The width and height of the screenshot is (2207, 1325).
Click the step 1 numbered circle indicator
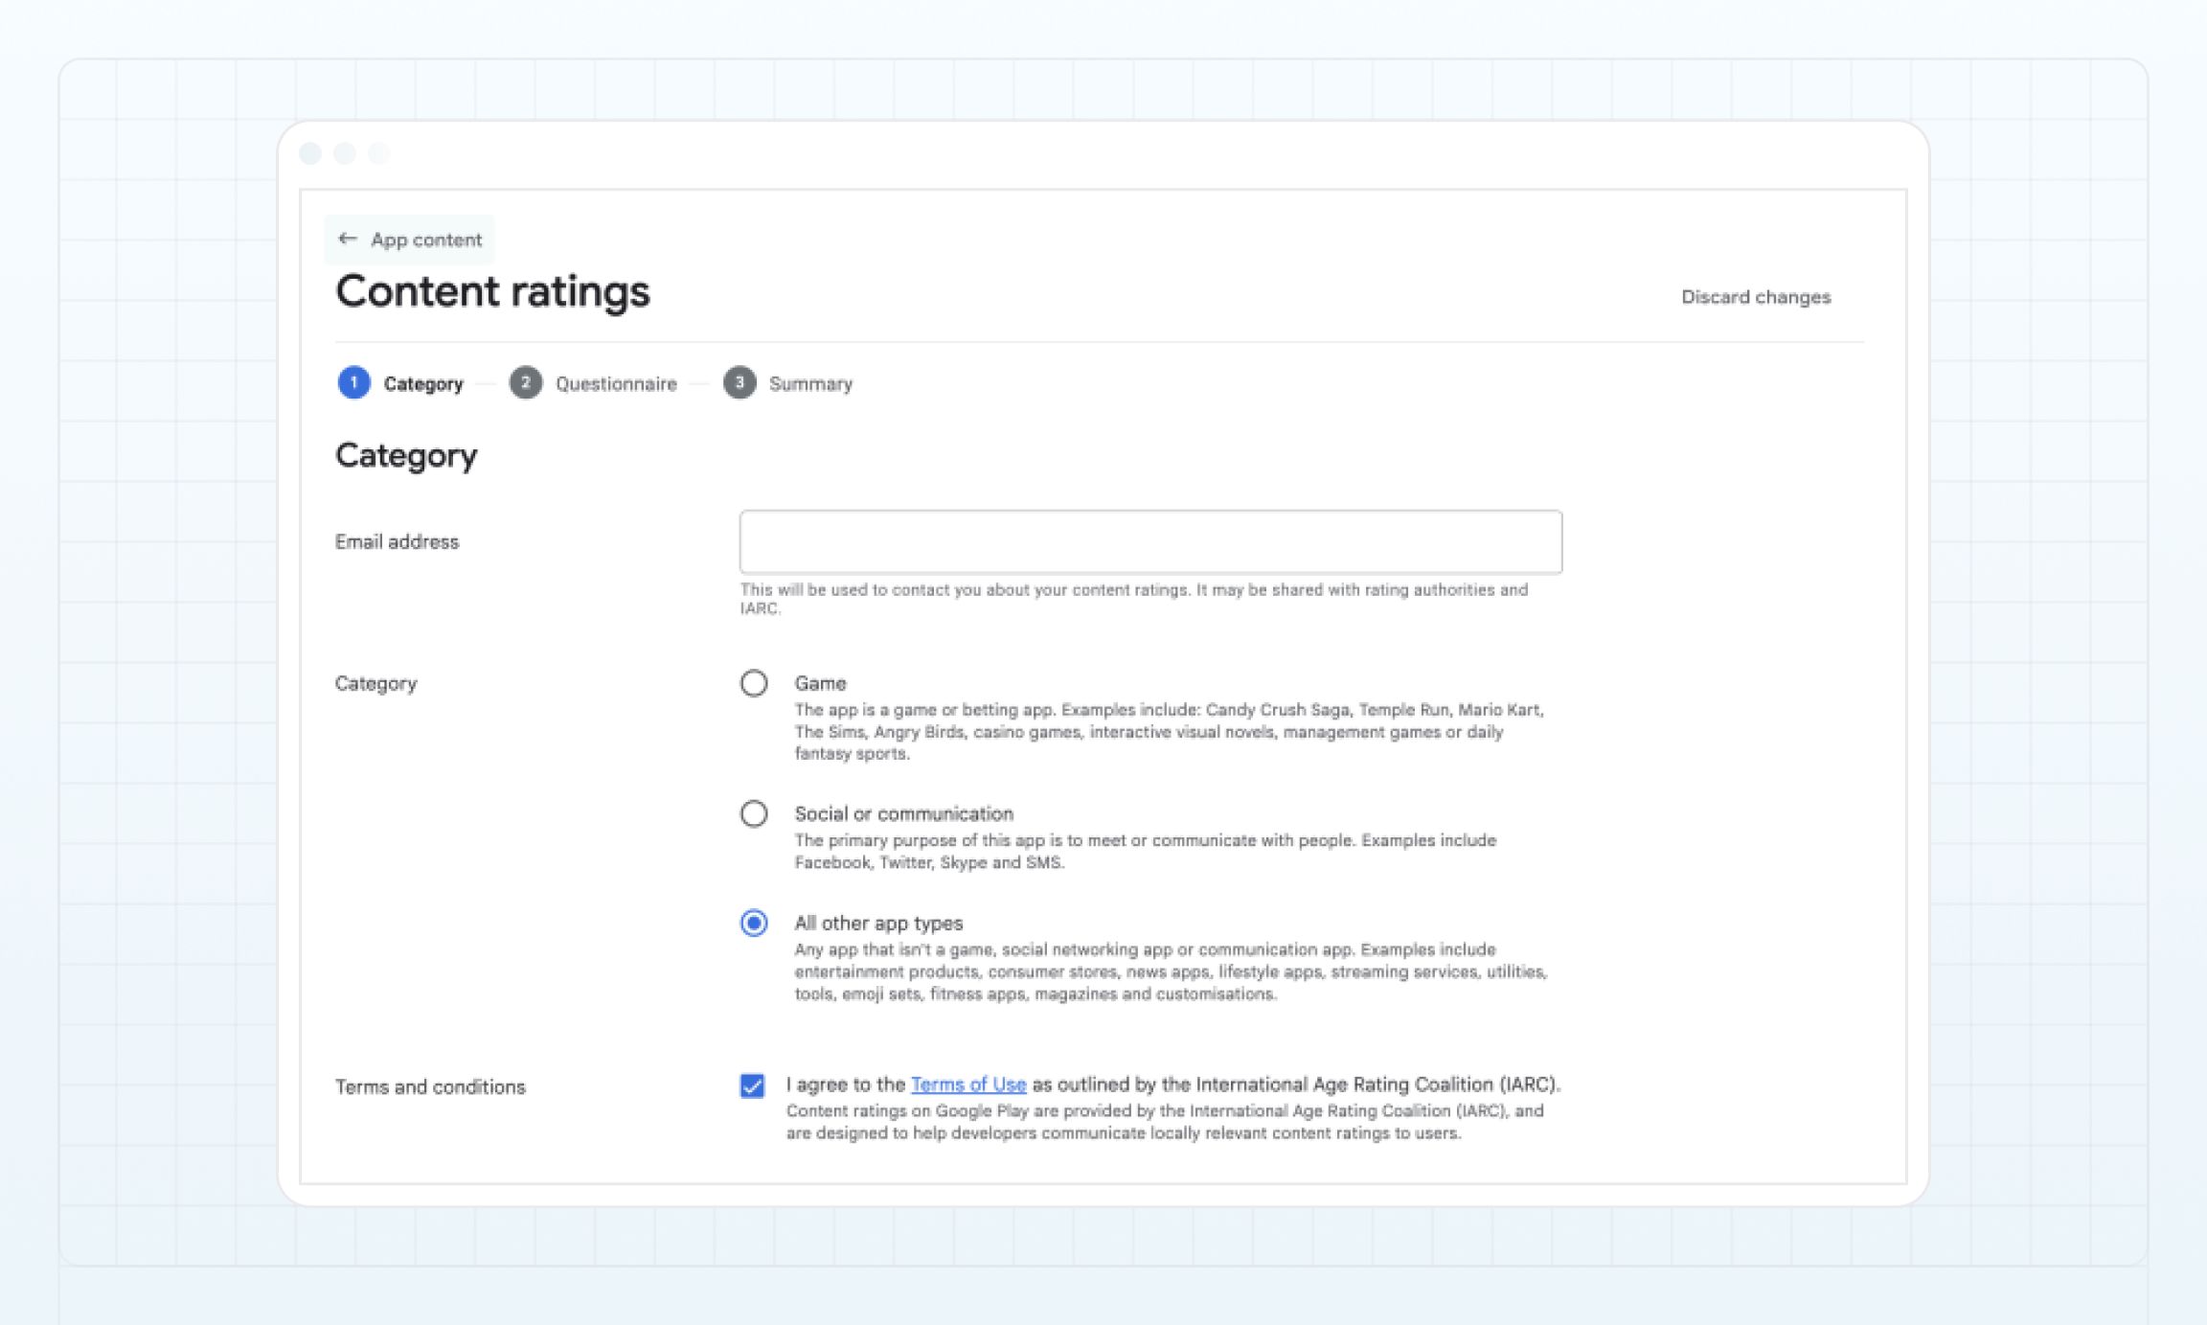[x=353, y=382]
